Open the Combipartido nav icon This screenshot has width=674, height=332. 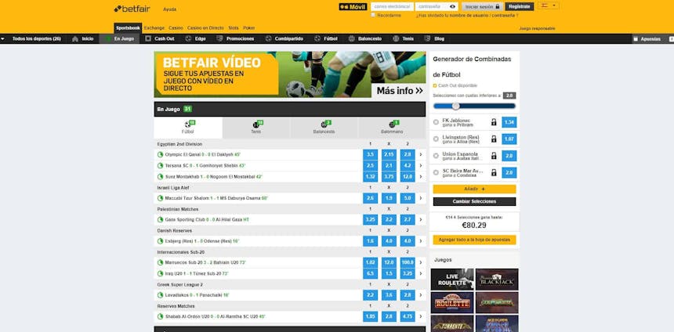click(269, 38)
